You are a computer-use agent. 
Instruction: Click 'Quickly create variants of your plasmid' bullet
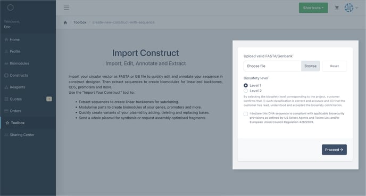coord(144,112)
